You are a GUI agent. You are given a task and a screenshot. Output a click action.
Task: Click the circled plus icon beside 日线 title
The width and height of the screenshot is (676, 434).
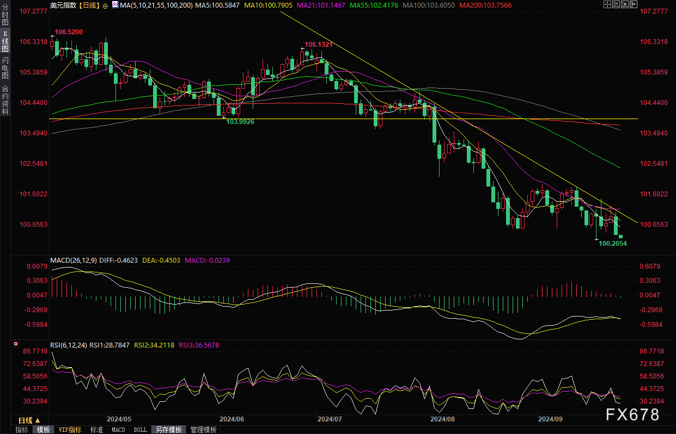click(x=105, y=5)
